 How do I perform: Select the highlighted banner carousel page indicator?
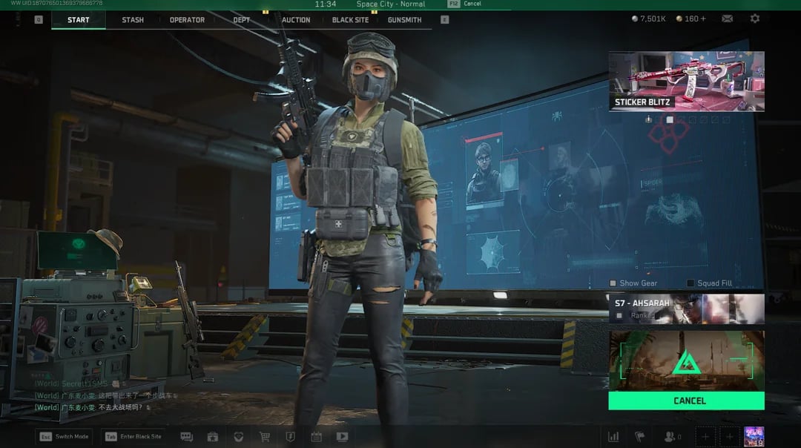coord(670,119)
